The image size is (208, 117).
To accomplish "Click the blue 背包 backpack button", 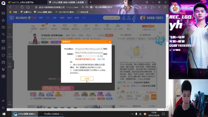I will click(109, 99).
